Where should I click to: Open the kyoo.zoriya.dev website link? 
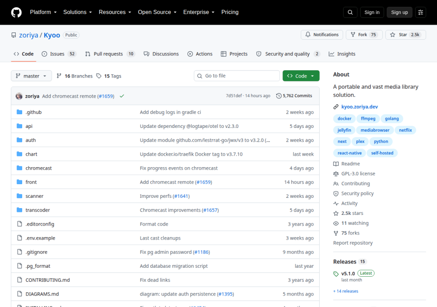(359, 107)
